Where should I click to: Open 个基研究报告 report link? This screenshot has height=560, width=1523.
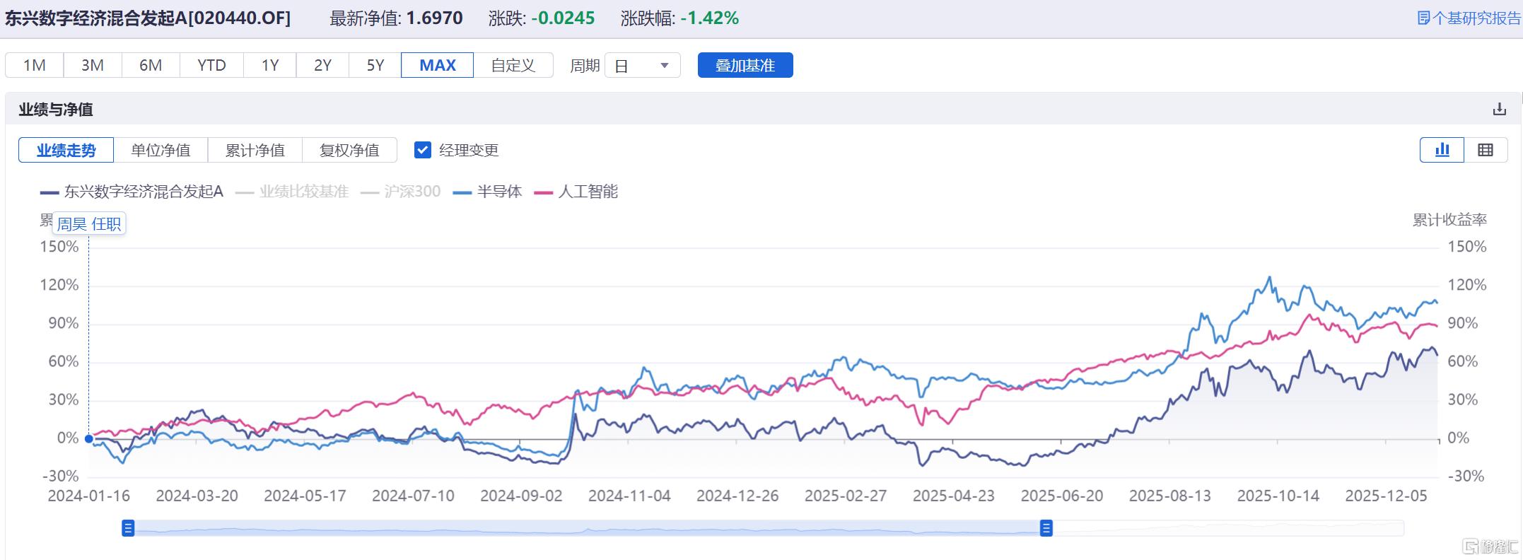click(1468, 18)
